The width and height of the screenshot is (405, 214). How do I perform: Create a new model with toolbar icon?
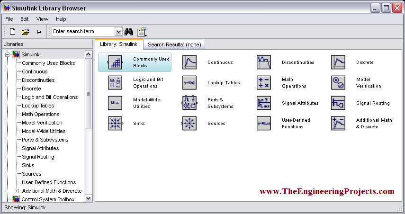pyautogui.click(x=12, y=32)
